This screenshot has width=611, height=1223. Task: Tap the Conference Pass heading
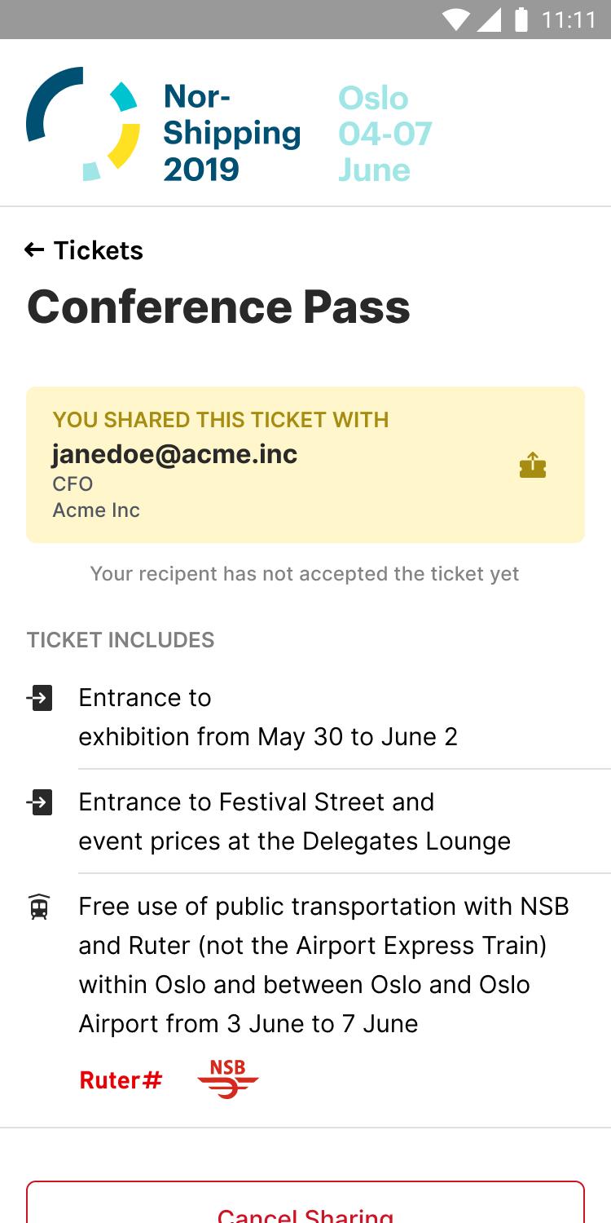click(x=218, y=307)
